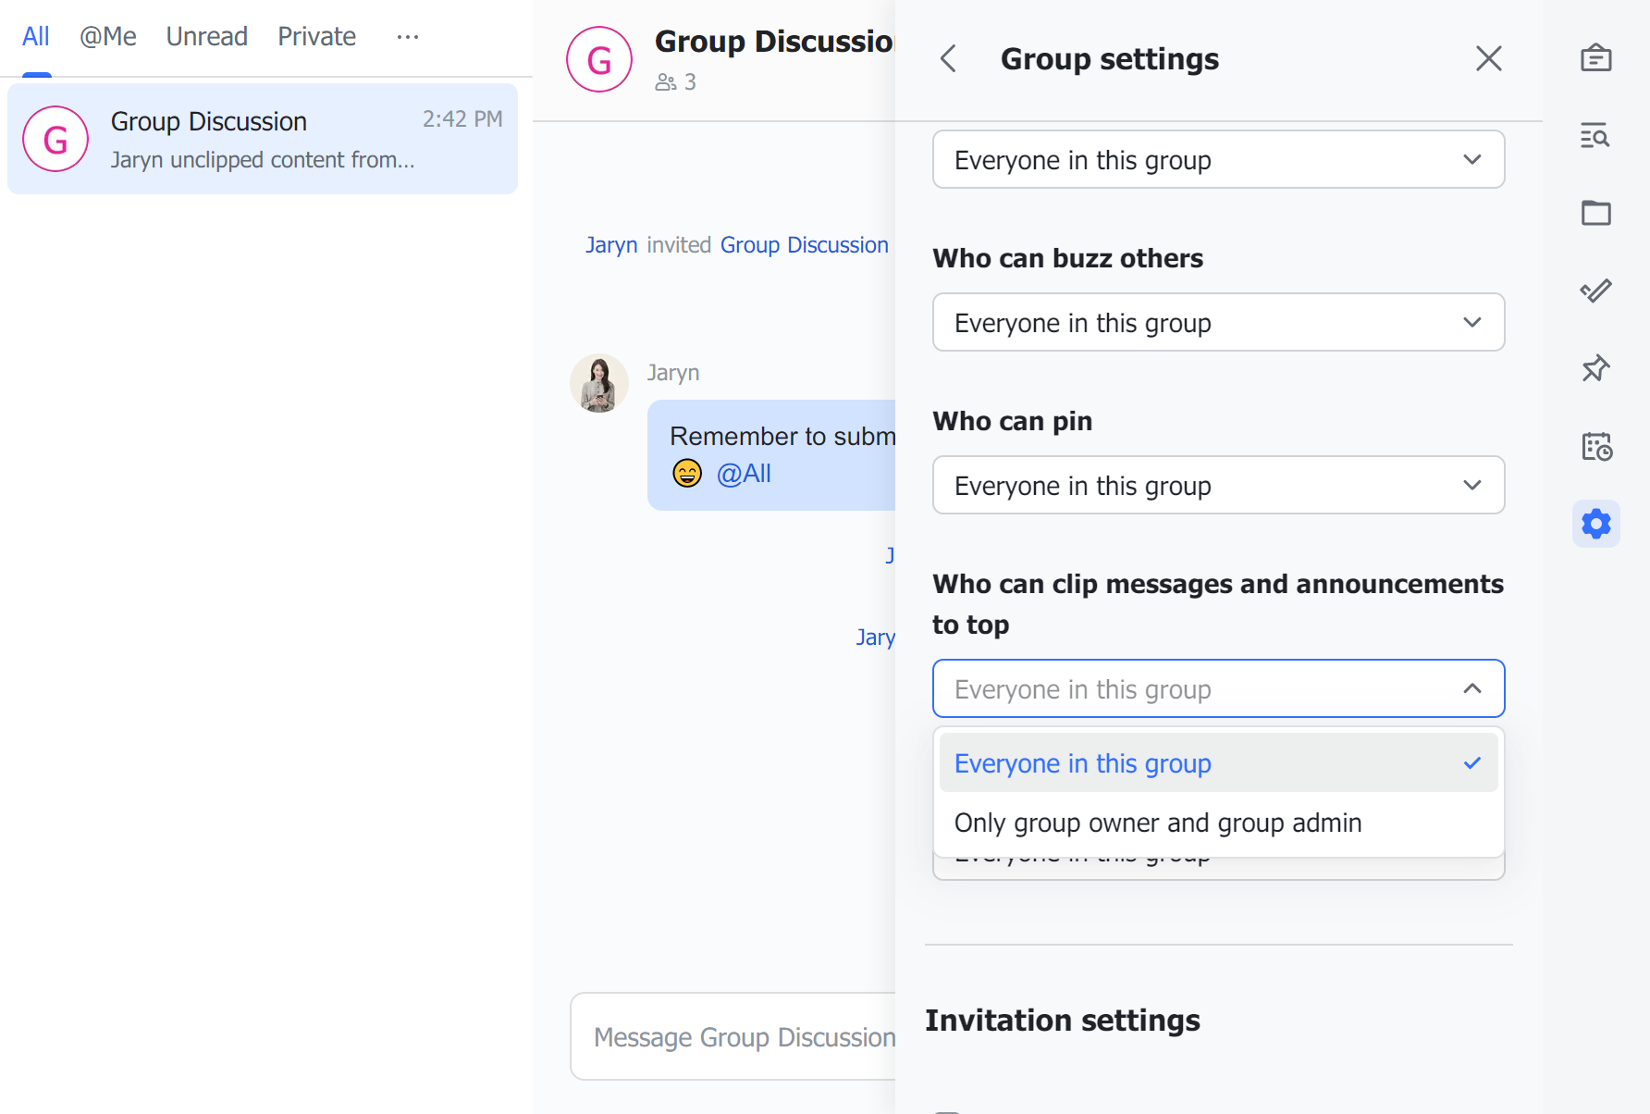Image resolution: width=1650 pixels, height=1114 pixels.
Task: Open the group tasks checkmark icon
Action: [1596, 291]
